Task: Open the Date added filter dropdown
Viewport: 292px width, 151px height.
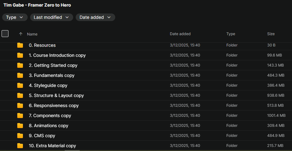Action: 95,17
